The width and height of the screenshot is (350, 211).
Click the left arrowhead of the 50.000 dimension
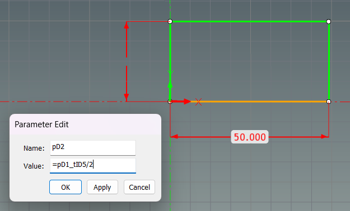[174, 136]
